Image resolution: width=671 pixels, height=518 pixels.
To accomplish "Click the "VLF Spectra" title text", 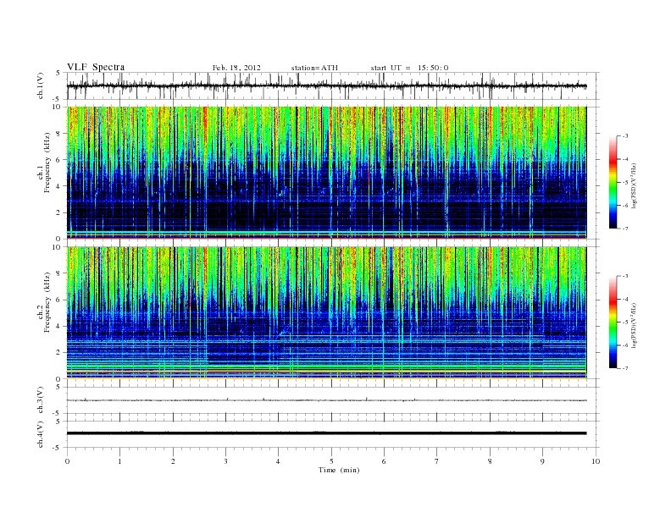I will [96, 67].
